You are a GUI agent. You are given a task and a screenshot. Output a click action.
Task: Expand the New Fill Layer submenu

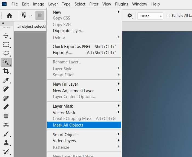click(x=84, y=84)
